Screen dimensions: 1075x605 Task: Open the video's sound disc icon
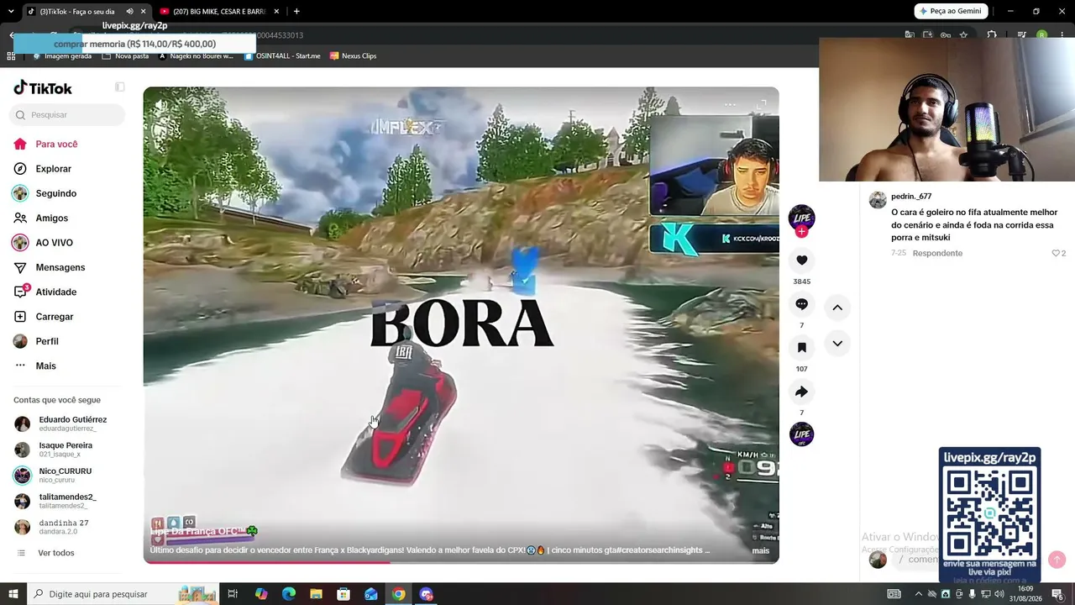[802, 434]
